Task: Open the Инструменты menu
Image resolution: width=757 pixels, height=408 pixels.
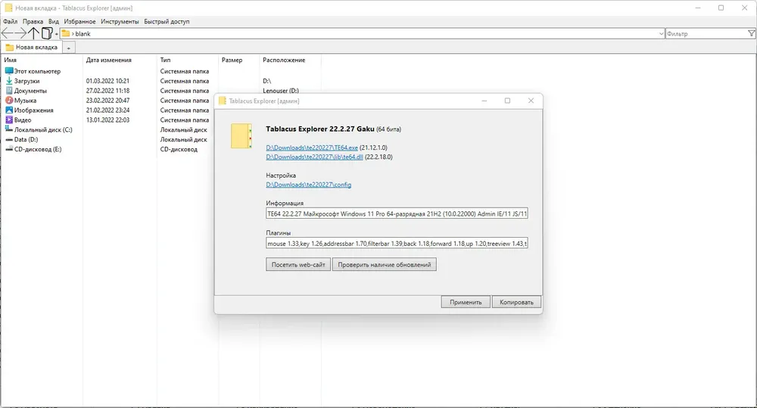Action: (120, 21)
